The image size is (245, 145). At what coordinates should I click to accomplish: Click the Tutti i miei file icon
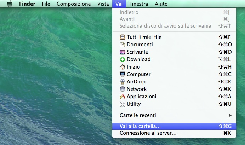[122, 37]
